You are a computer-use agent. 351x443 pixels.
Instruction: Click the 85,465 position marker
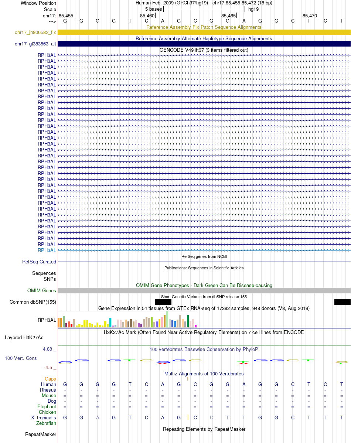click(x=229, y=16)
